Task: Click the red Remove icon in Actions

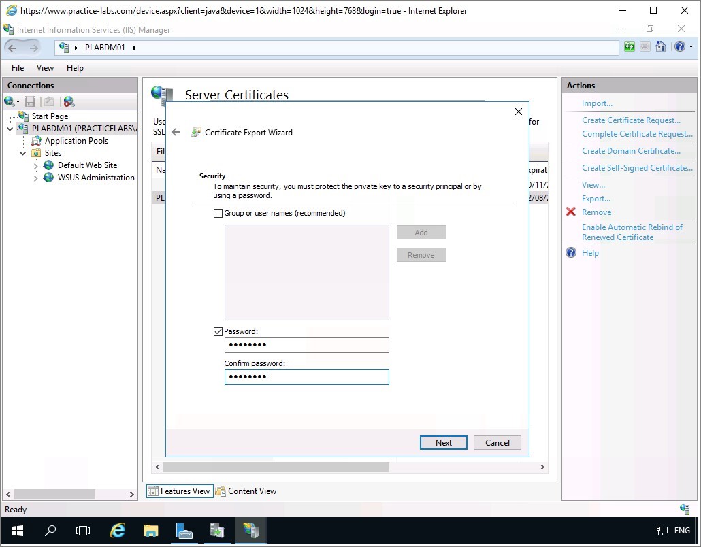Action: click(x=571, y=212)
